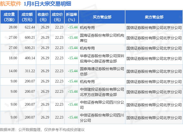Click the seller cell in the 中信证券 四川分公司 row
The width and height of the screenshot is (183, 132).
[154, 118]
